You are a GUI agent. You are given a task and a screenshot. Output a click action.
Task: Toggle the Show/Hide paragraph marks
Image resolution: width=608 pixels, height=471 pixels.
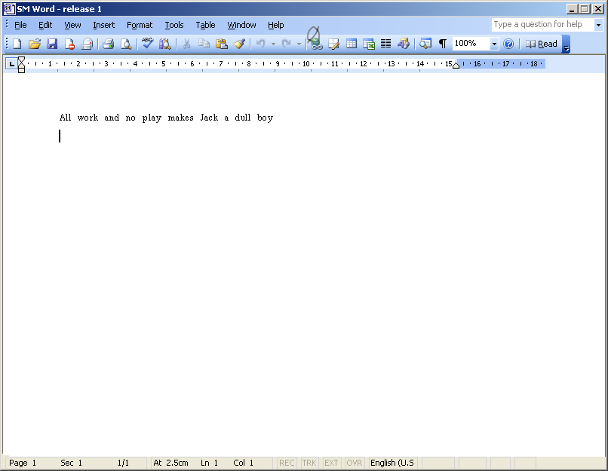443,43
